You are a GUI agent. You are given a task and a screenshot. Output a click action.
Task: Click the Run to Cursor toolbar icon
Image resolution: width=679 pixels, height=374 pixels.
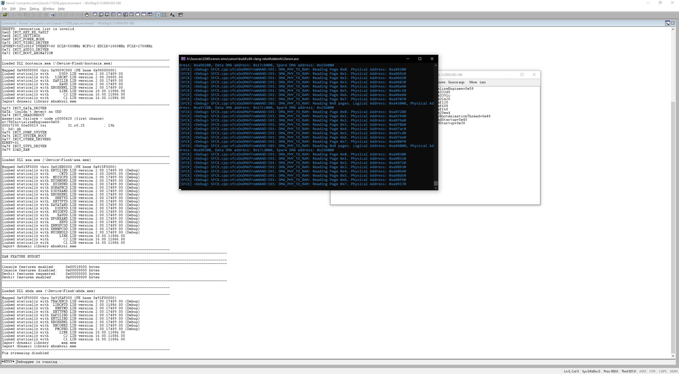(79, 15)
